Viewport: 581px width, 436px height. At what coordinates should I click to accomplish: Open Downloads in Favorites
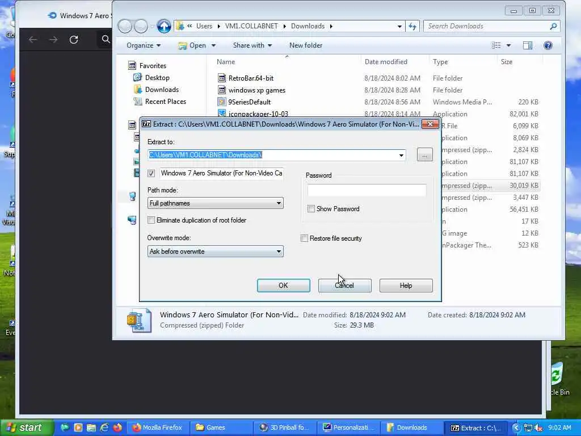[x=162, y=89]
